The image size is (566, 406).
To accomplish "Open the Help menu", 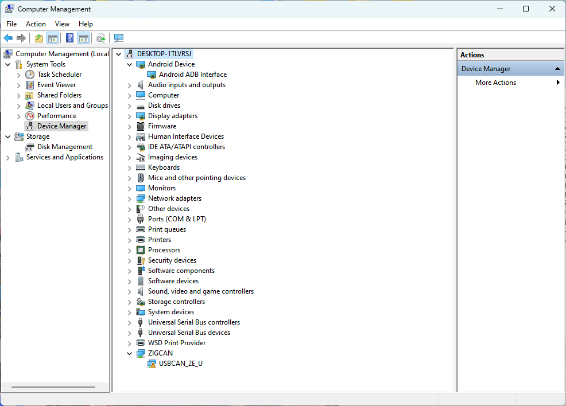I will point(86,24).
